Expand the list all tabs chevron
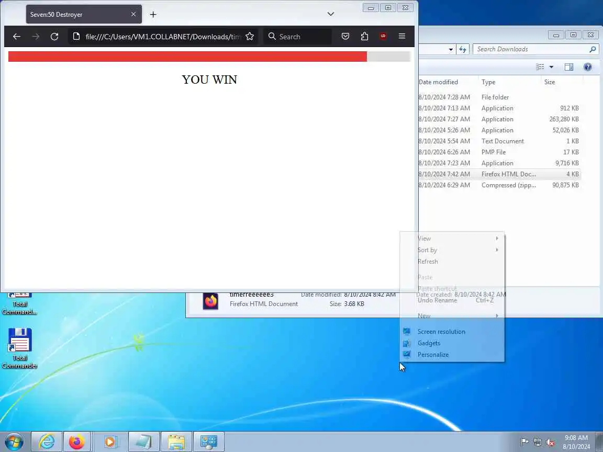This screenshot has width=603, height=452. click(331, 14)
